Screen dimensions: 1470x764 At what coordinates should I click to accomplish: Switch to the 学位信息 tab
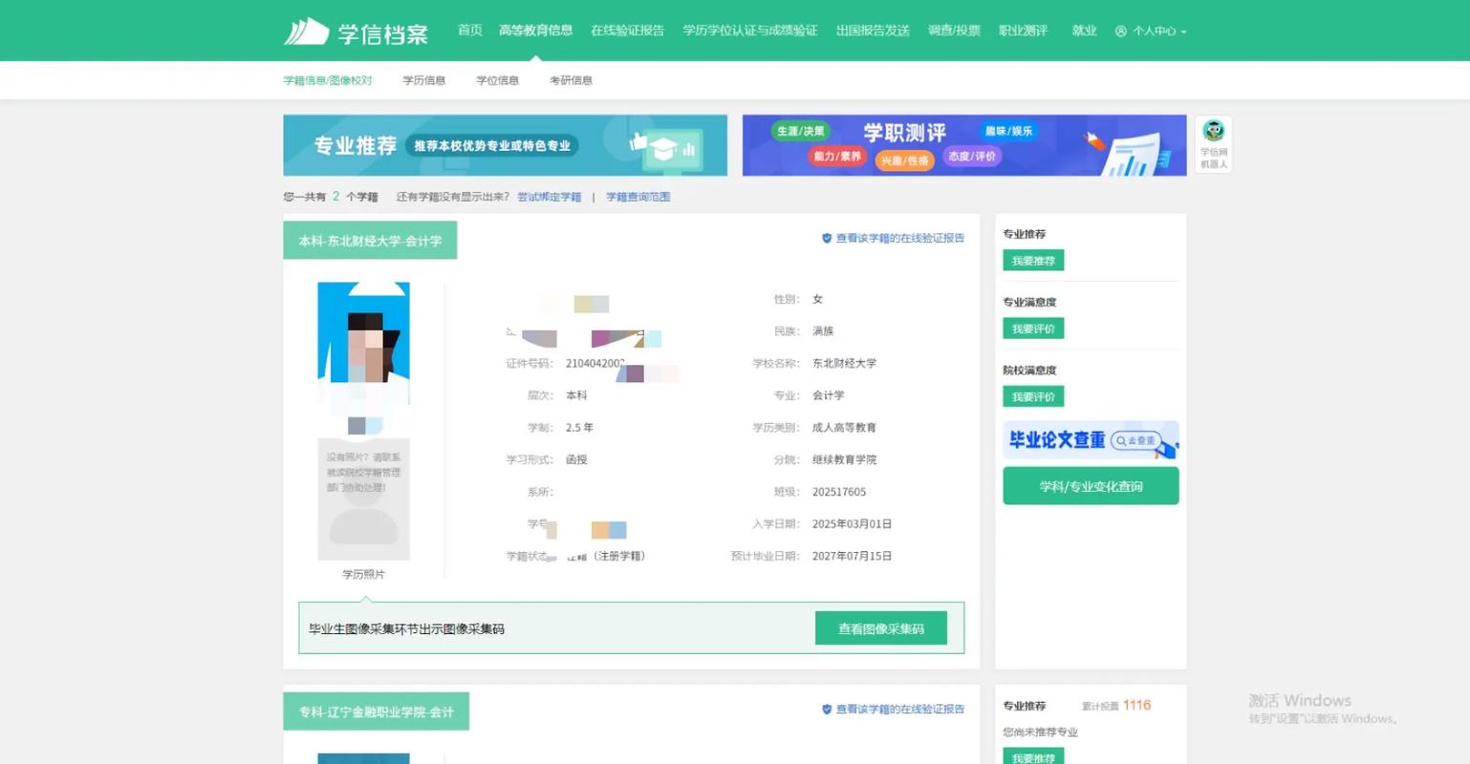pyautogui.click(x=498, y=80)
